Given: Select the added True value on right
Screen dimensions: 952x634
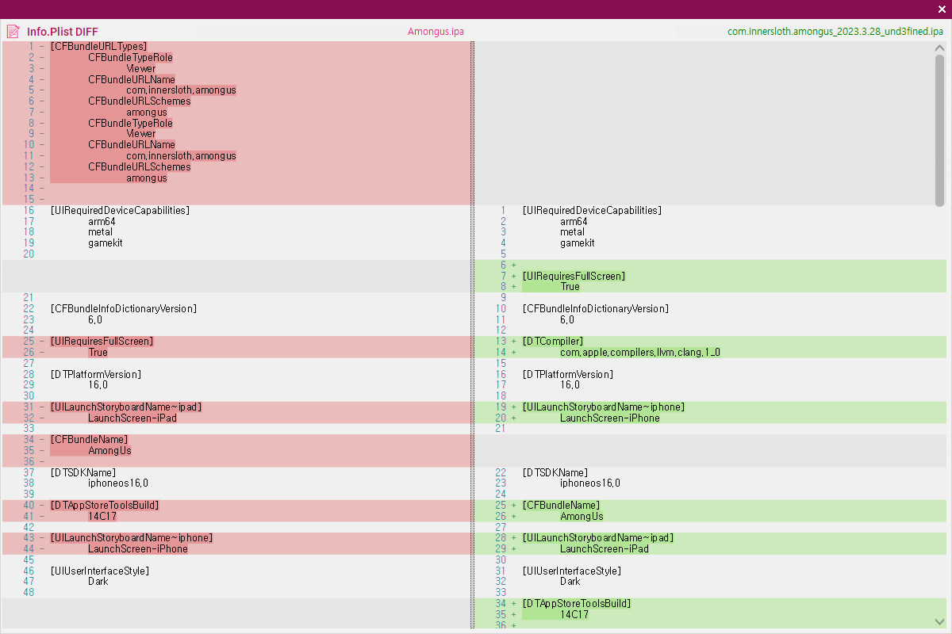Looking at the screenshot, I should (570, 287).
